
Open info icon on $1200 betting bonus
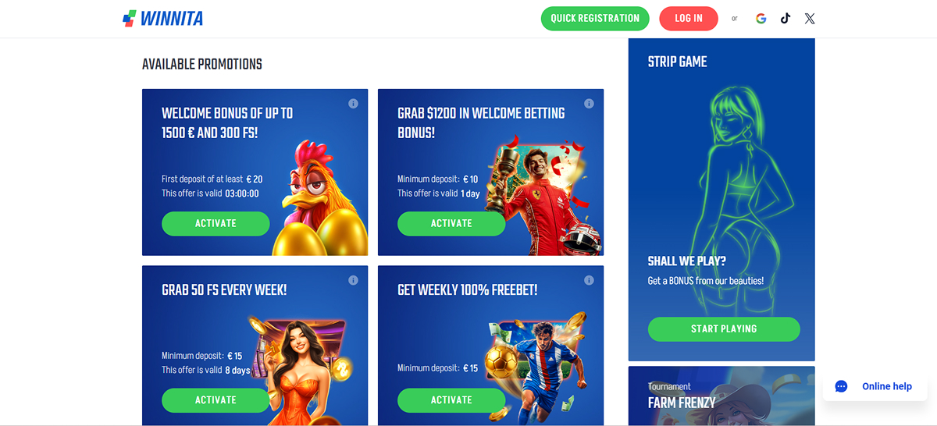pos(589,104)
